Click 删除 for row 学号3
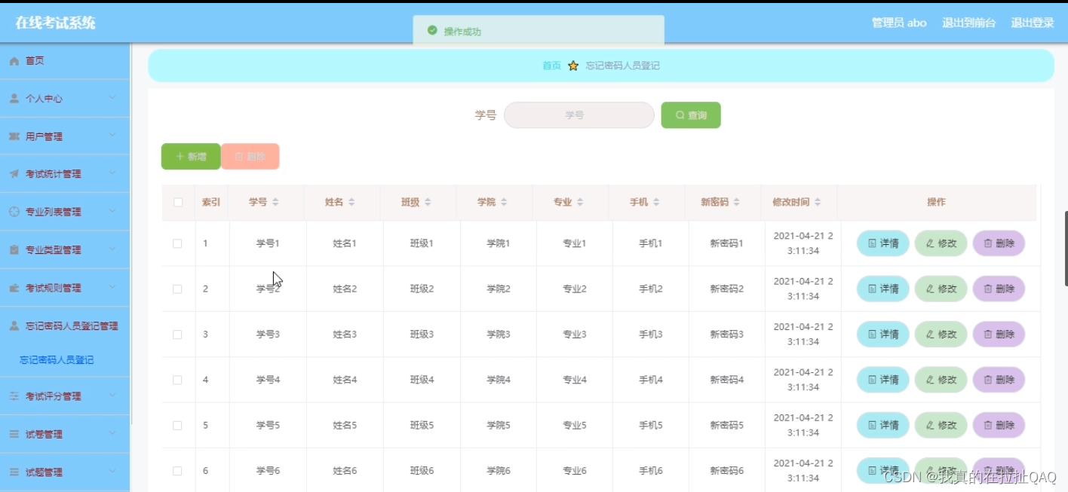 coord(999,335)
